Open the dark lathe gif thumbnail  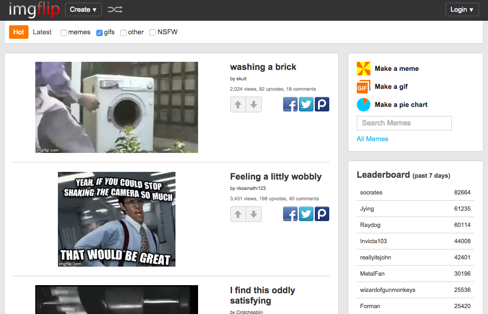[x=117, y=300]
